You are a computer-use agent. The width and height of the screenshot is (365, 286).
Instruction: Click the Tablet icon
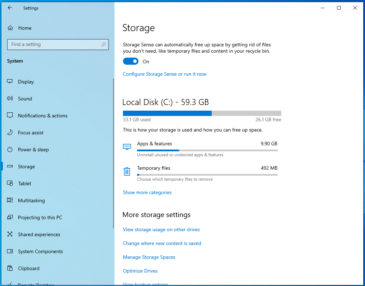point(10,183)
